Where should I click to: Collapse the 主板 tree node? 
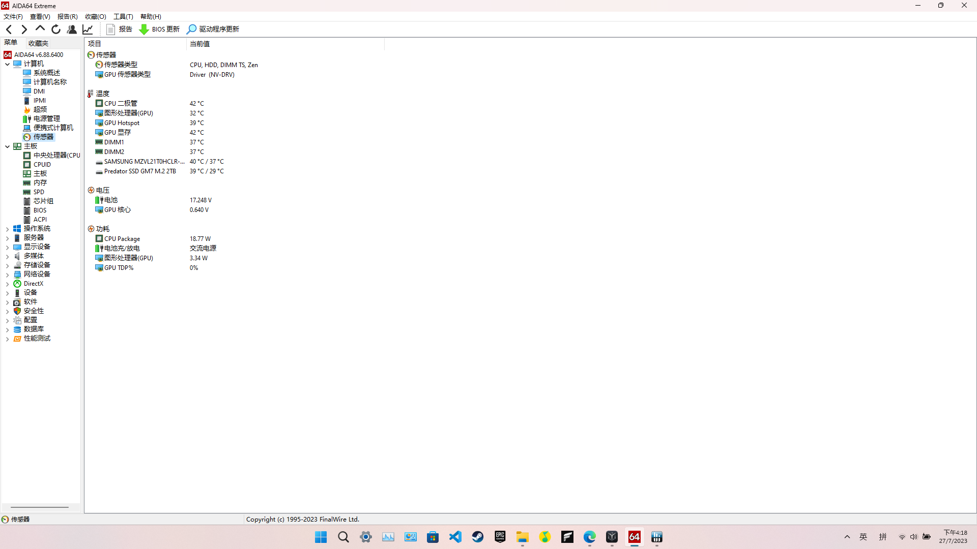pyautogui.click(x=7, y=146)
